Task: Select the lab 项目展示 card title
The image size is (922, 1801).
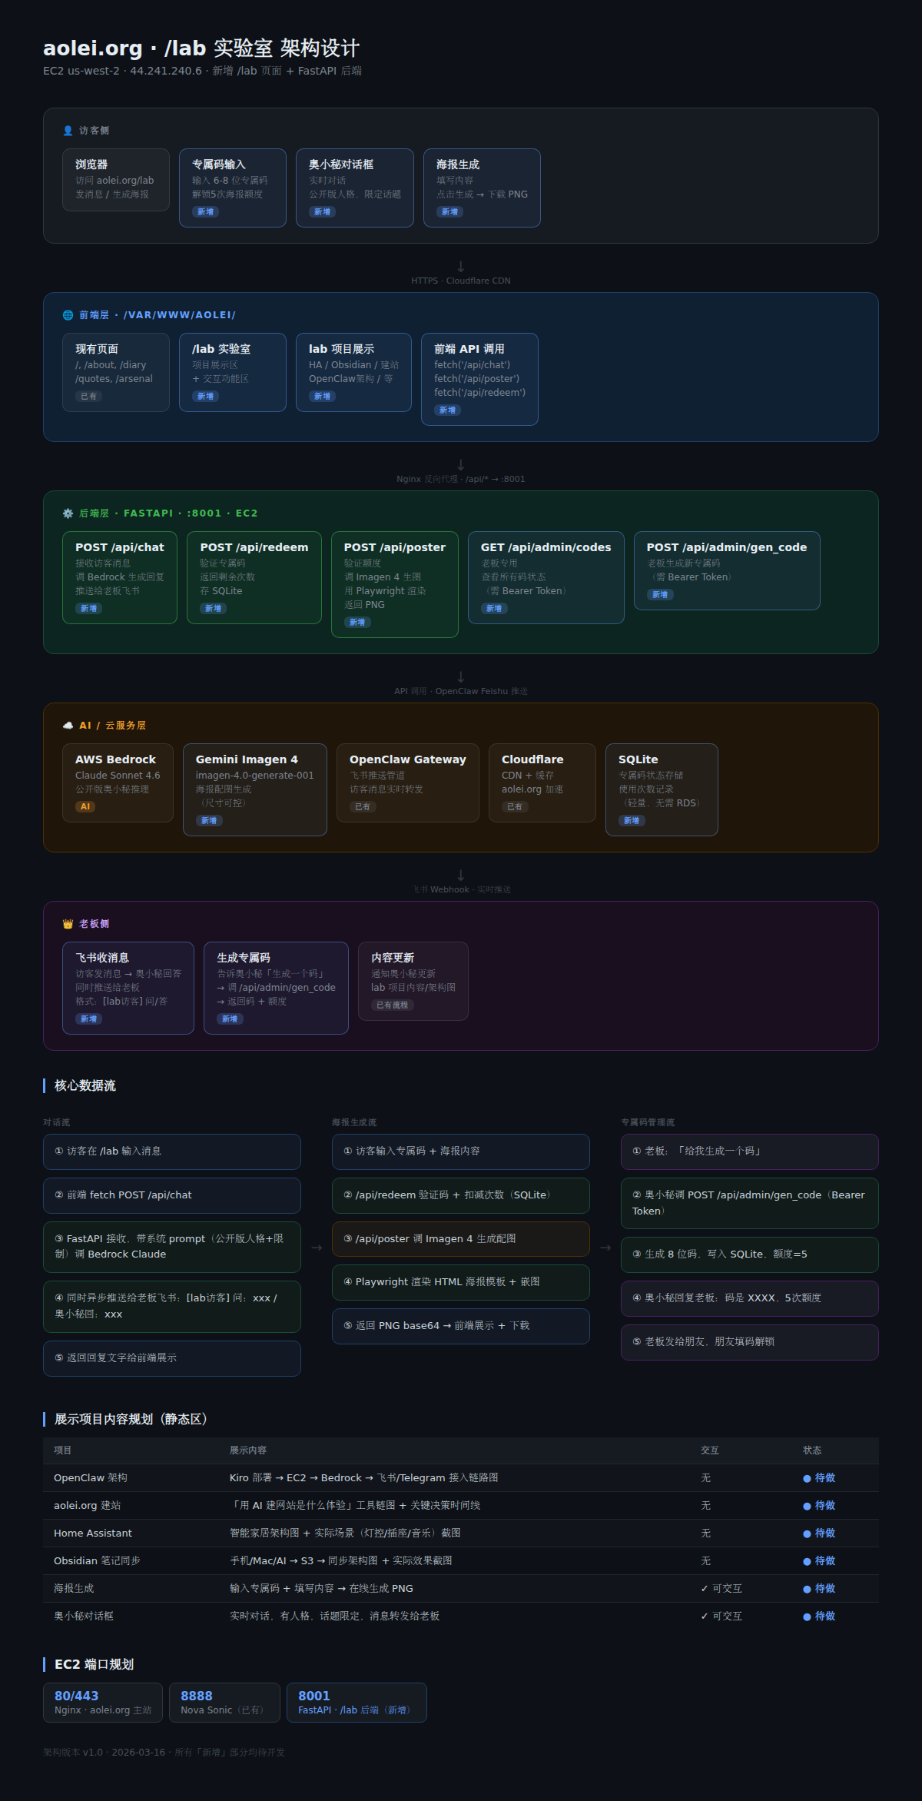Action: [342, 349]
